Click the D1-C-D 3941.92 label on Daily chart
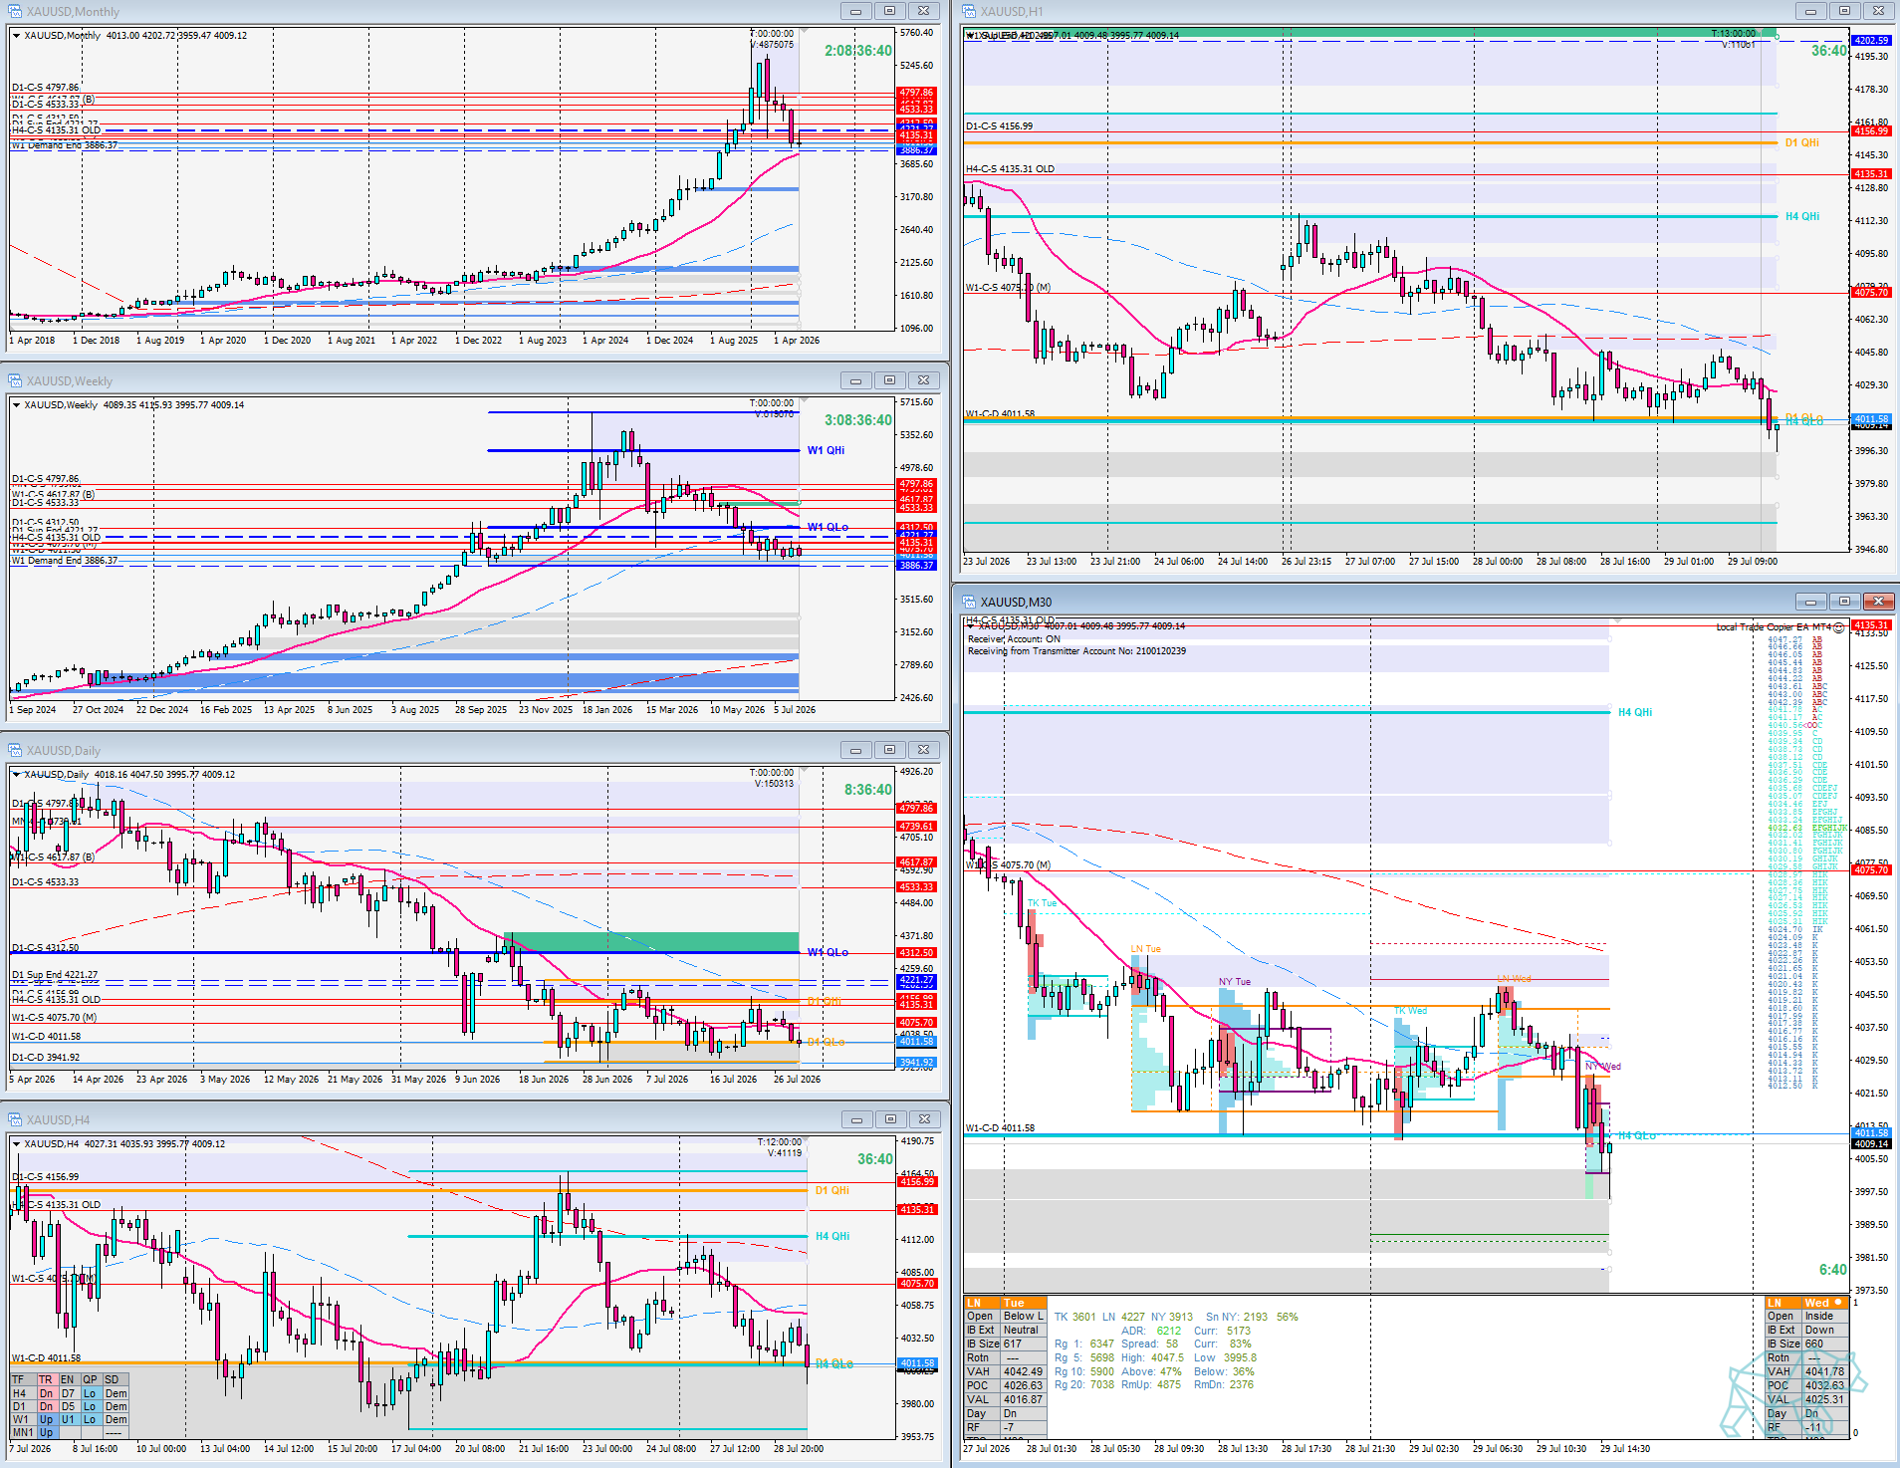This screenshot has height=1468, width=1900. (x=46, y=1058)
